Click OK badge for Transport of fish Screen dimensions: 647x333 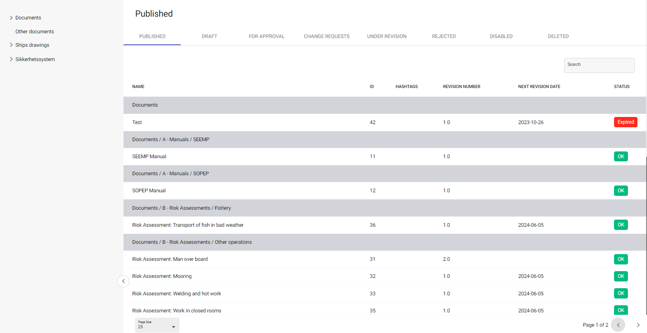pos(621,225)
